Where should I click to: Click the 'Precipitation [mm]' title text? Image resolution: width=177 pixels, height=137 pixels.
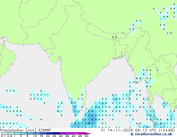(x=18, y=130)
